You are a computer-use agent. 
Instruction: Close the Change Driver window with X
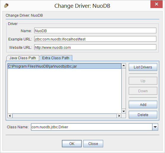point(156,4)
